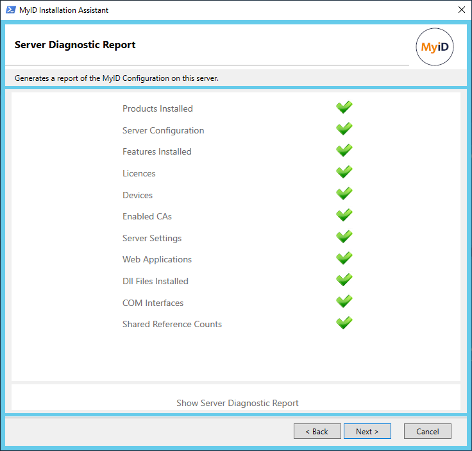Click the COM Interfaces green checkmark
Viewport: 472px width, 451px height.
point(344,302)
